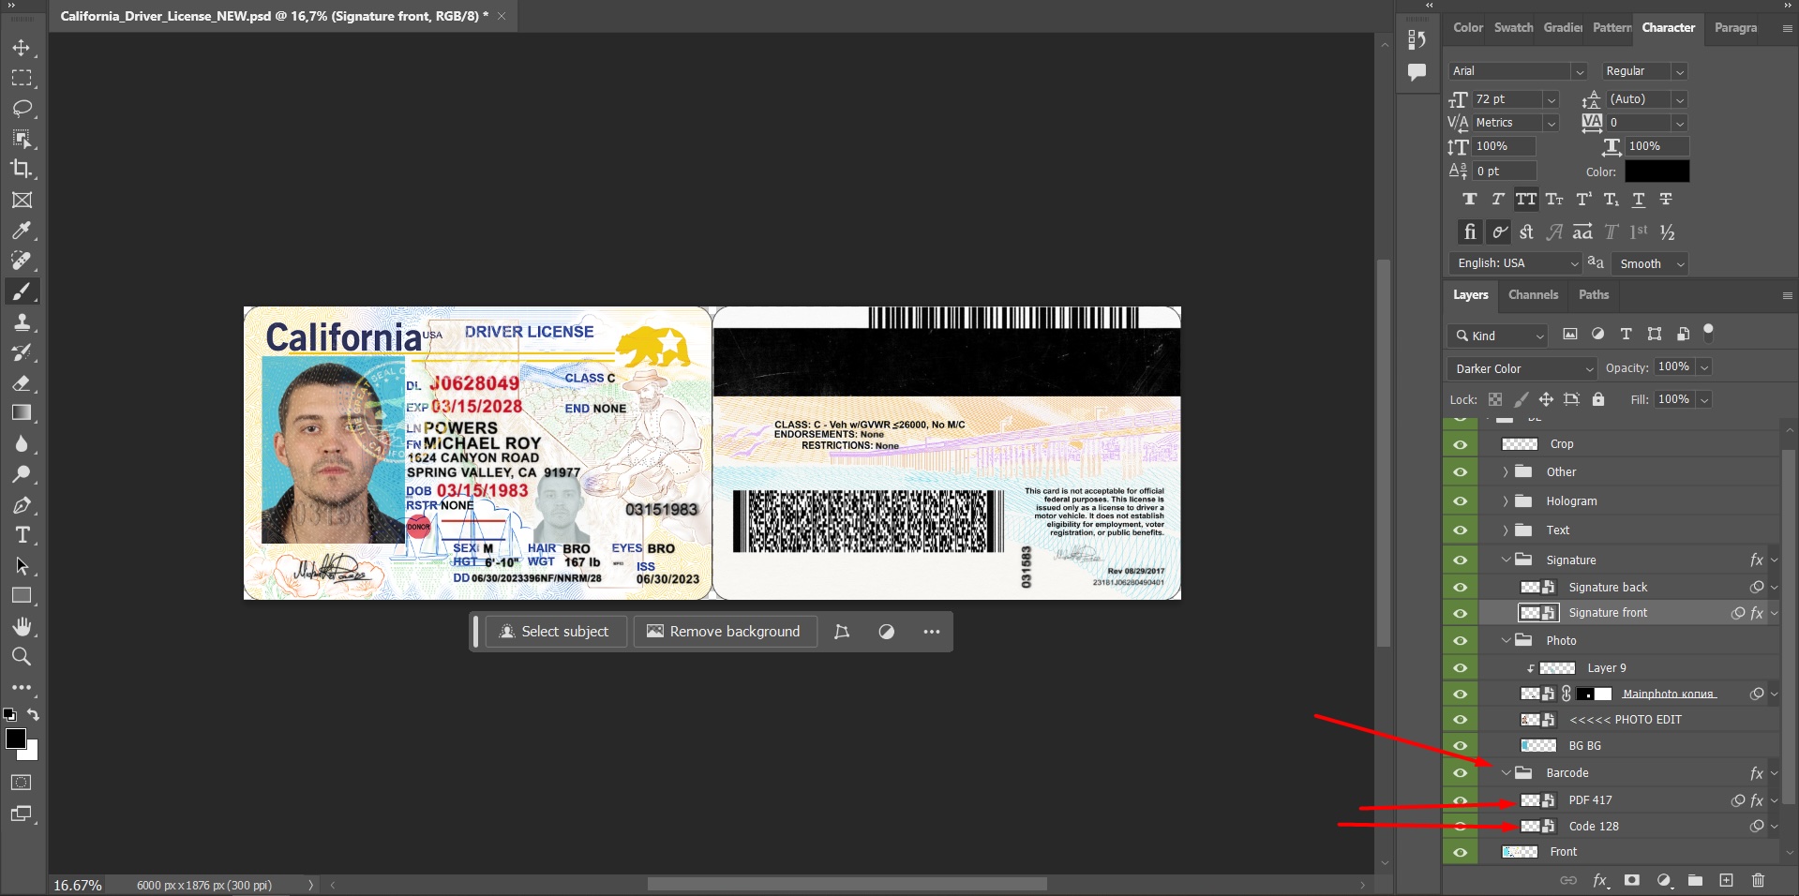Select the Horizontal Type tool
The height and width of the screenshot is (896, 1799).
coord(22,535)
